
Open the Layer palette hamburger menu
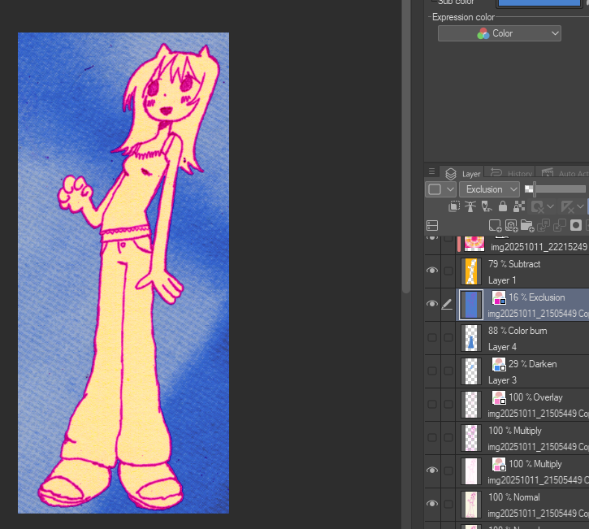[x=431, y=171]
